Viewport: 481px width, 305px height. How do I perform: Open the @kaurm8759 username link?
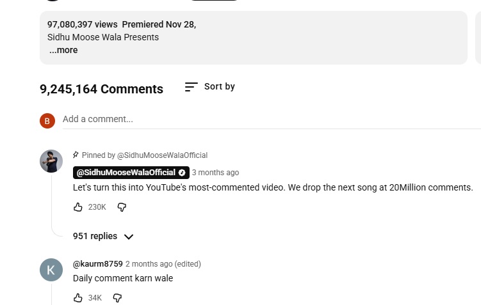pyautogui.click(x=97, y=263)
